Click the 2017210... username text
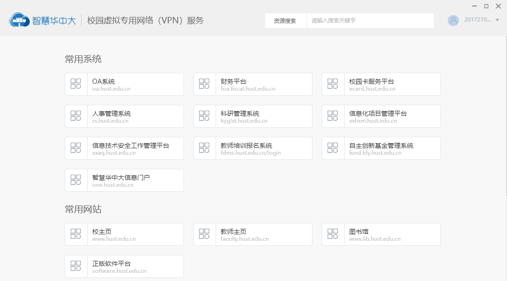The height and width of the screenshot is (281, 507). click(x=478, y=20)
